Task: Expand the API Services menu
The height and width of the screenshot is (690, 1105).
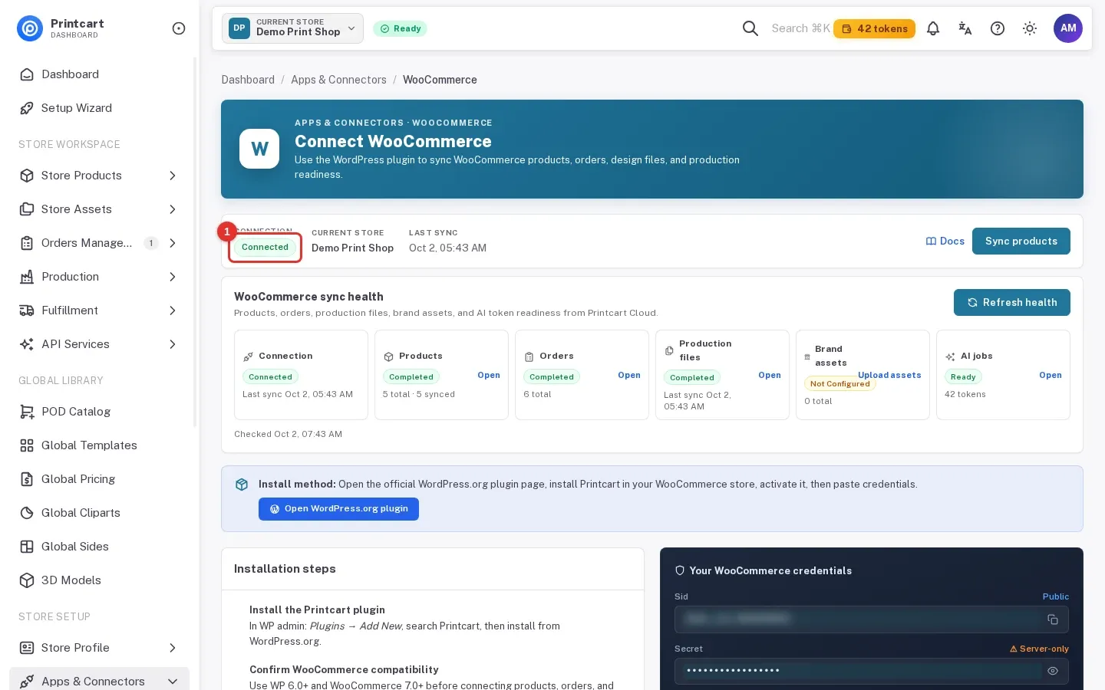Action: tap(99, 344)
